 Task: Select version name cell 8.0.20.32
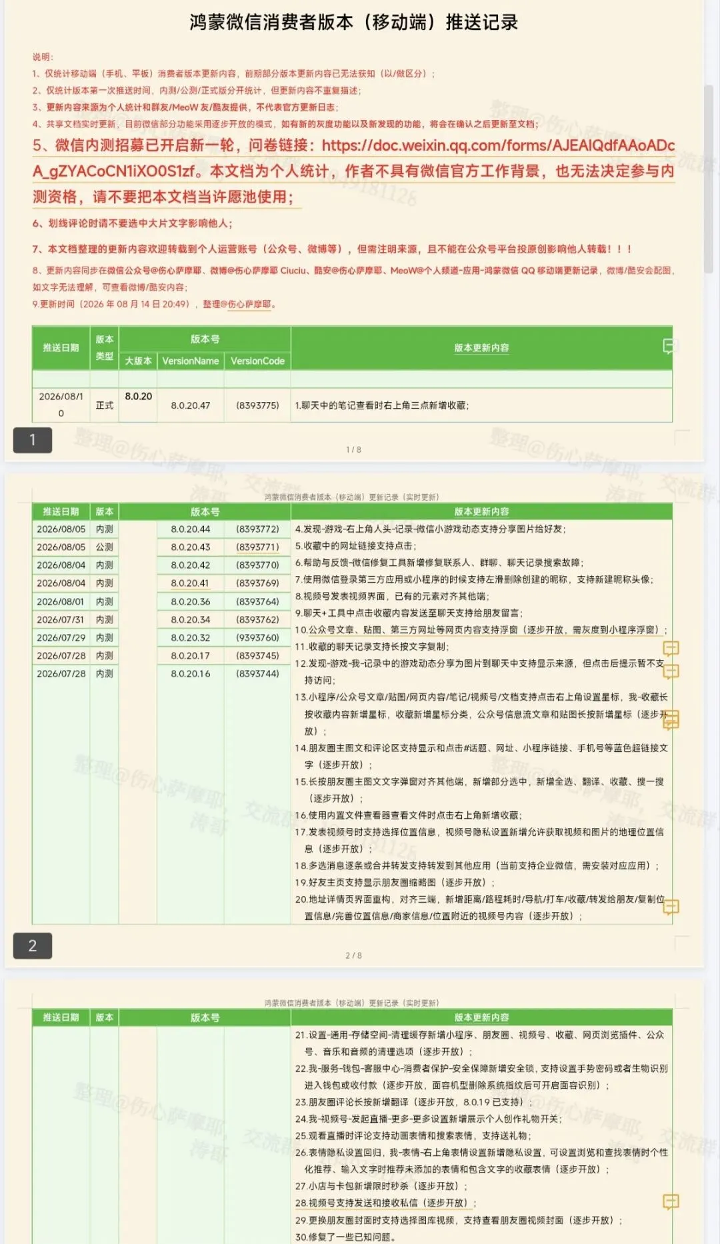pyautogui.click(x=191, y=637)
